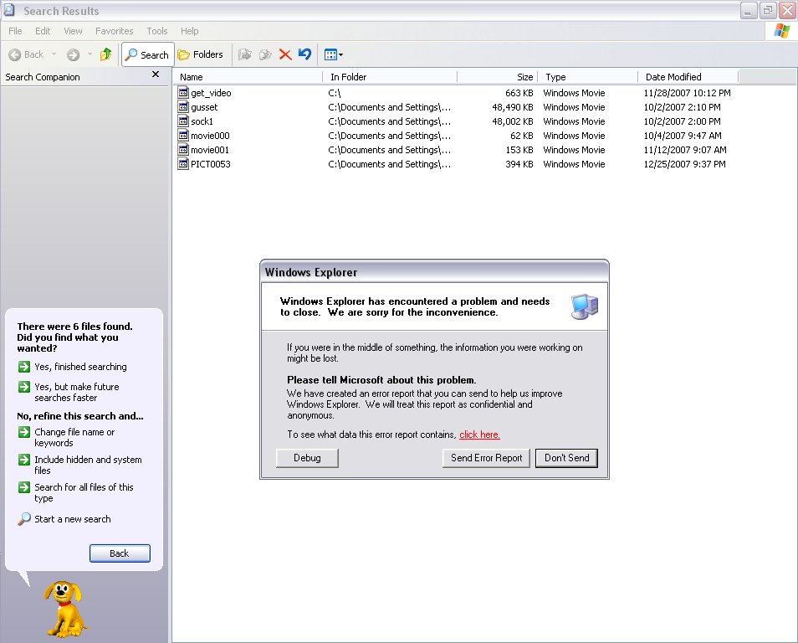The image size is (798, 643).
Task: Click the red Delete X icon
Action: click(x=285, y=54)
